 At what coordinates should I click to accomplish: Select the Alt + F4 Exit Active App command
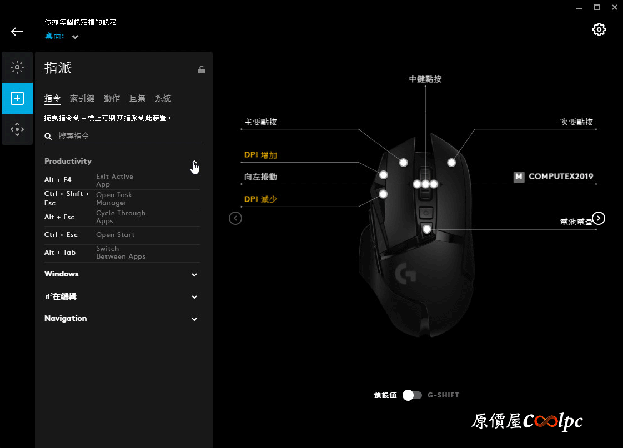(122, 180)
